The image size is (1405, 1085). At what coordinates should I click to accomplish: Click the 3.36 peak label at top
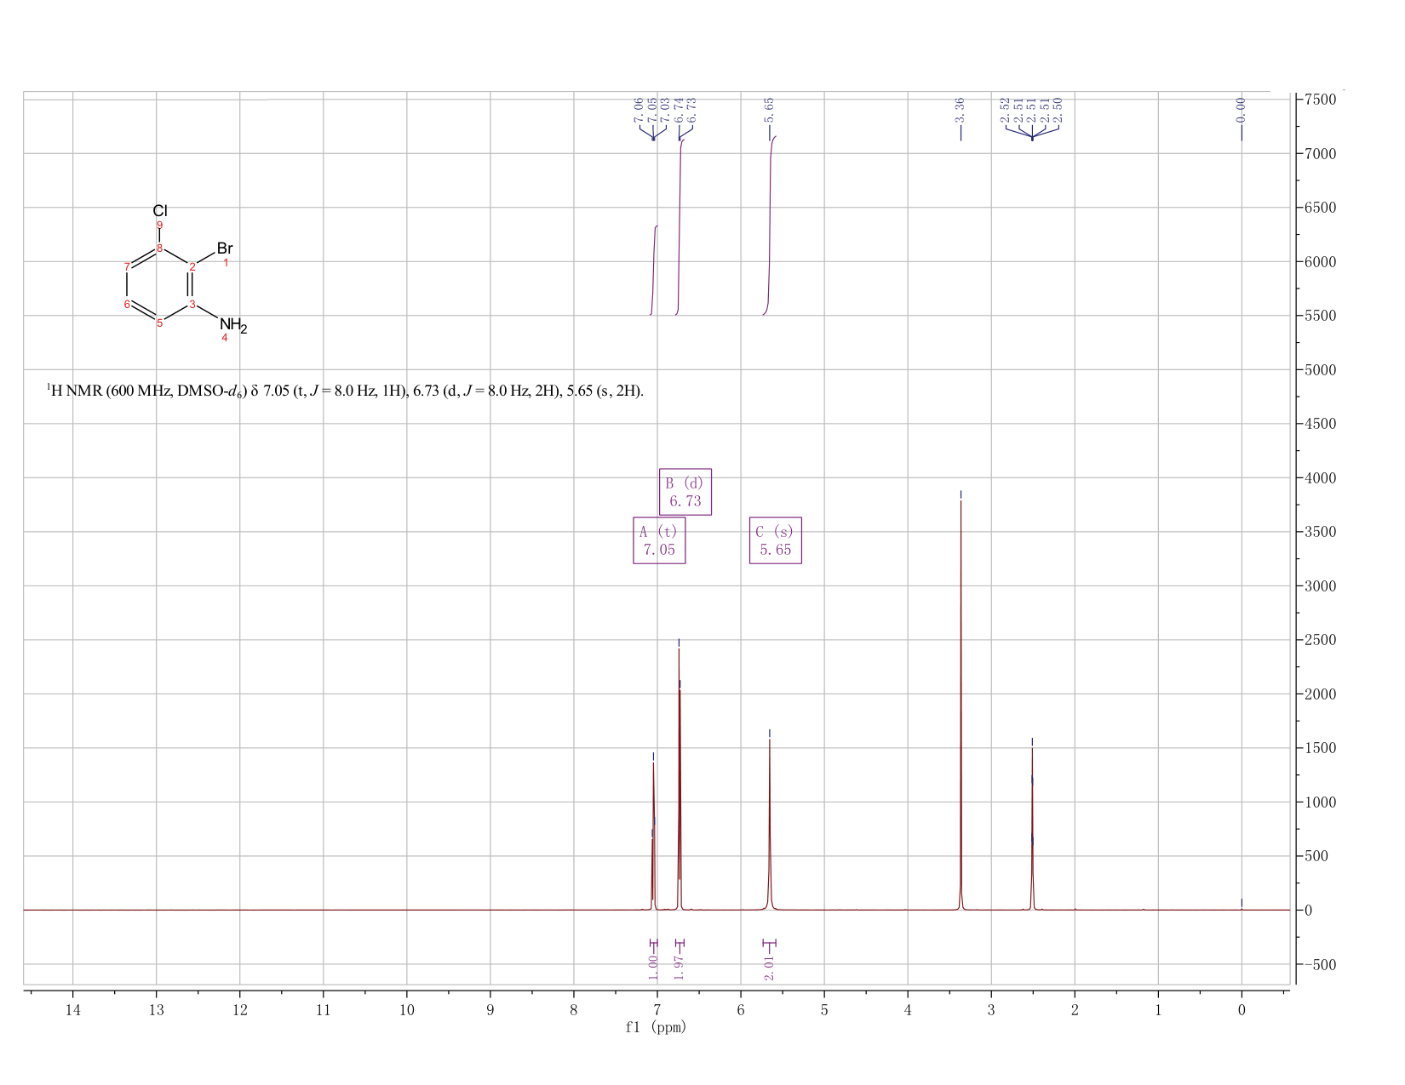coord(961,108)
